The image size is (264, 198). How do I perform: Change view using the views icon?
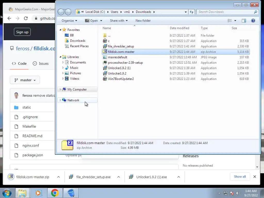(x=230, y=21)
